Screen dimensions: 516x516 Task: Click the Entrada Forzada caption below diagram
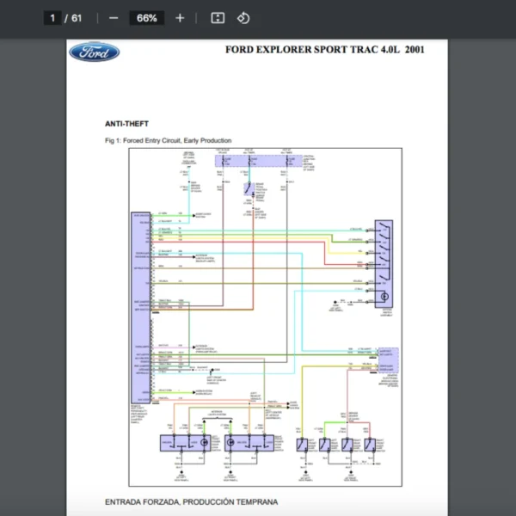191,502
